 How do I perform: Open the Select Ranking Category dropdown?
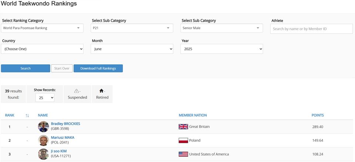42,28
